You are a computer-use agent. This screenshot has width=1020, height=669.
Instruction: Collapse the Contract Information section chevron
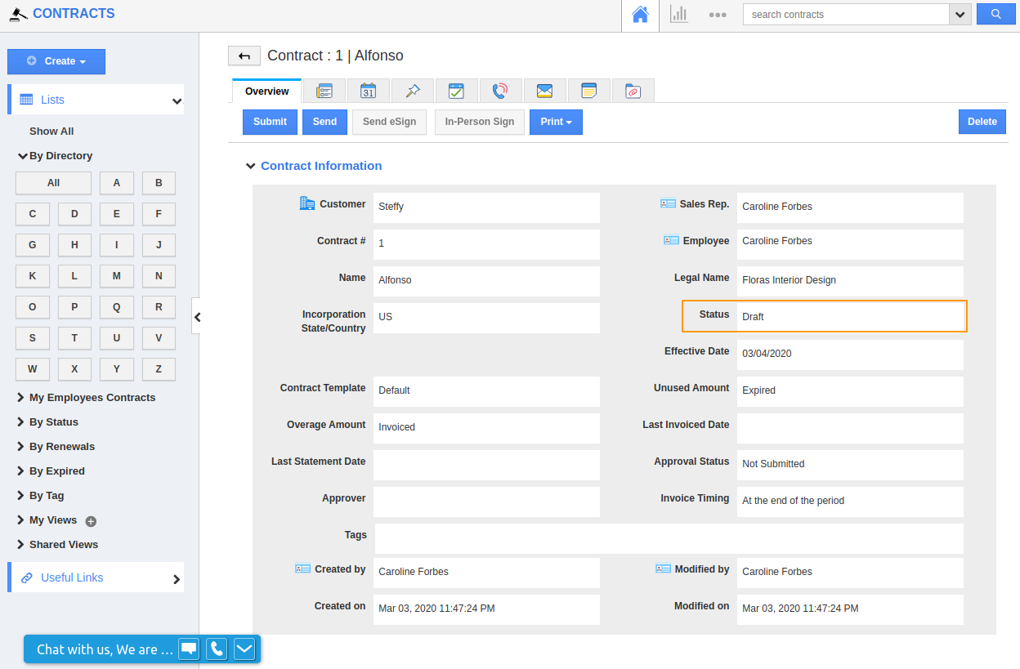pyautogui.click(x=250, y=165)
